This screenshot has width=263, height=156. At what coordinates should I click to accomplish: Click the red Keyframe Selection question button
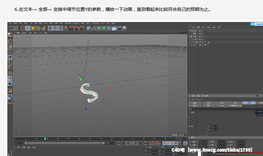[159, 143]
